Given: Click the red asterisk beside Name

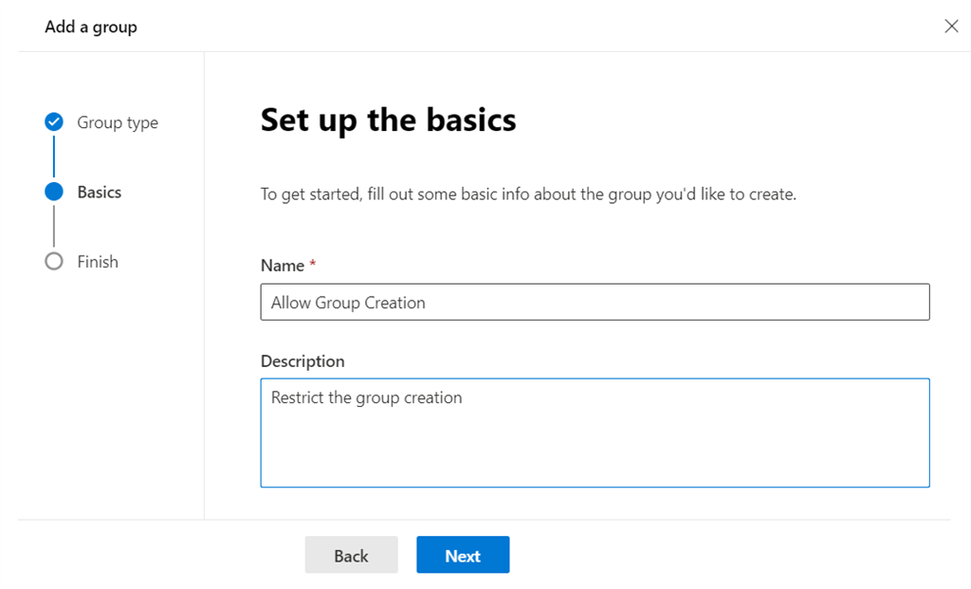Looking at the screenshot, I should tap(313, 264).
